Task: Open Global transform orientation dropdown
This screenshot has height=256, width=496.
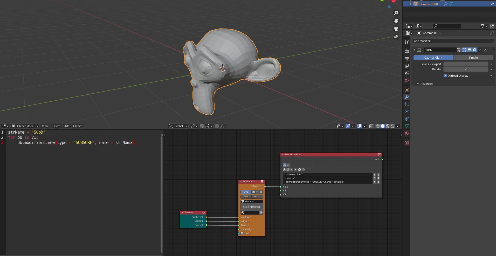Action: tap(178, 126)
